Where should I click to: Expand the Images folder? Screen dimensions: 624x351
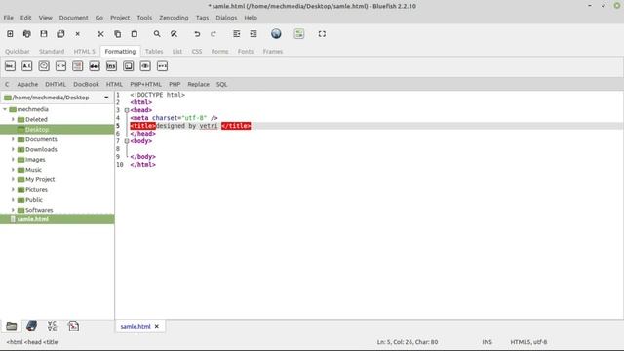click(13, 159)
